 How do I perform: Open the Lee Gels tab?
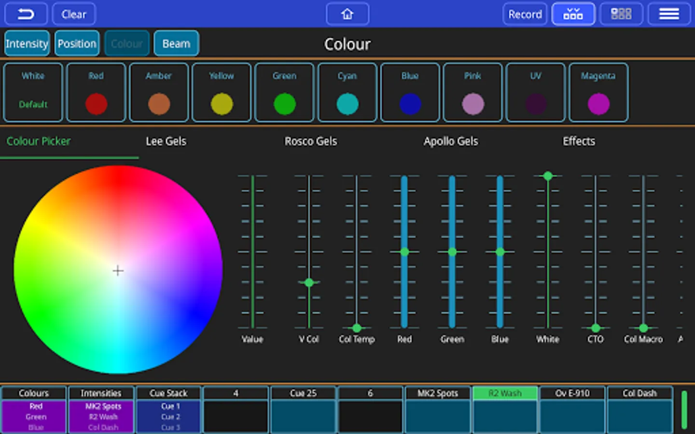coord(166,141)
